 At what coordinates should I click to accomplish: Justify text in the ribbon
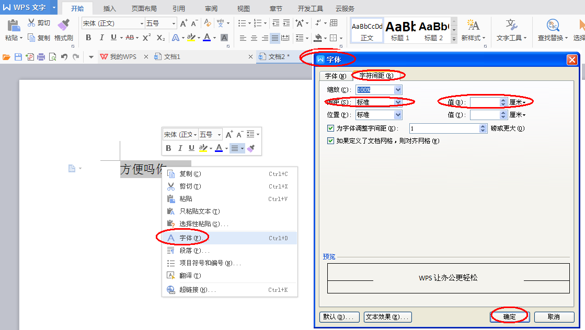pyautogui.click(x=275, y=38)
